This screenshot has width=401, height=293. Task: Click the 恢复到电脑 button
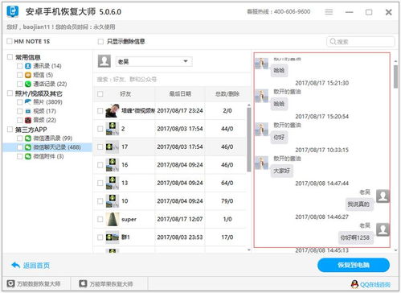coord(354,265)
